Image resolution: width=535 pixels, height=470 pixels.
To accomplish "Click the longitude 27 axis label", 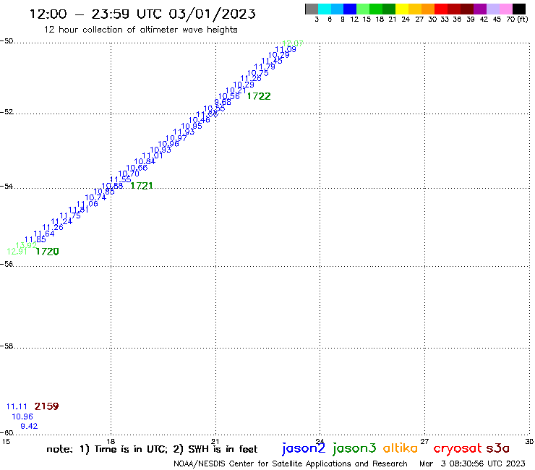I will tap(424, 441).
